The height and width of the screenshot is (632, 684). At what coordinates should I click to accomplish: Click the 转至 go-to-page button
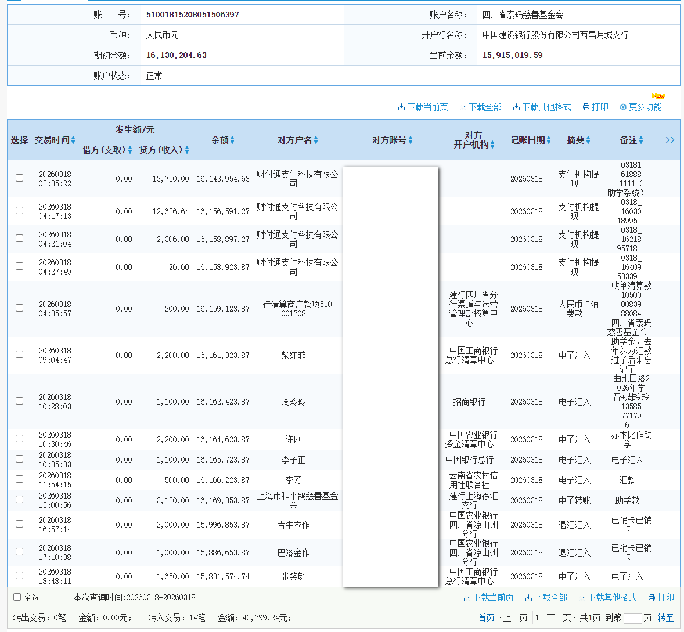(x=665, y=617)
